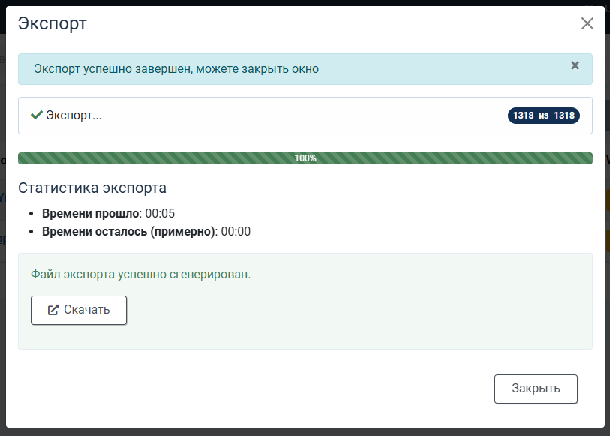The image size is (610, 436).
Task: Click the Времени осталось (примерно) line
Action: click(x=146, y=231)
